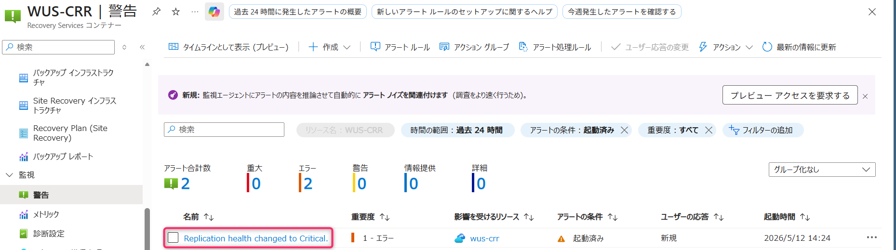Open Replication health changed to Critical link
Viewport: 896px width, 250px height.
tap(256, 238)
